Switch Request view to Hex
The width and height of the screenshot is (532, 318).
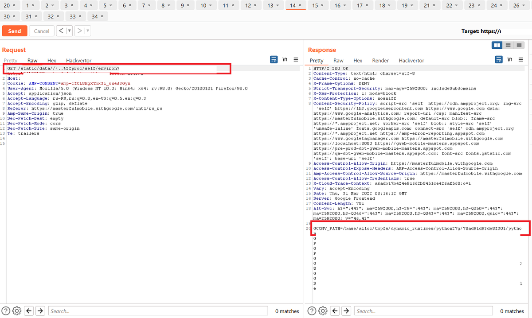pos(52,61)
